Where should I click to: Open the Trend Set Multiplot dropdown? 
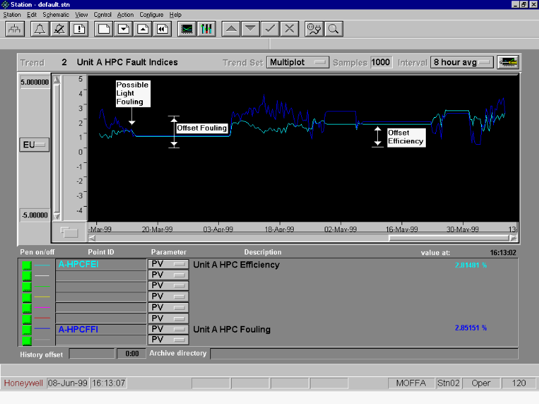(x=298, y=63)
